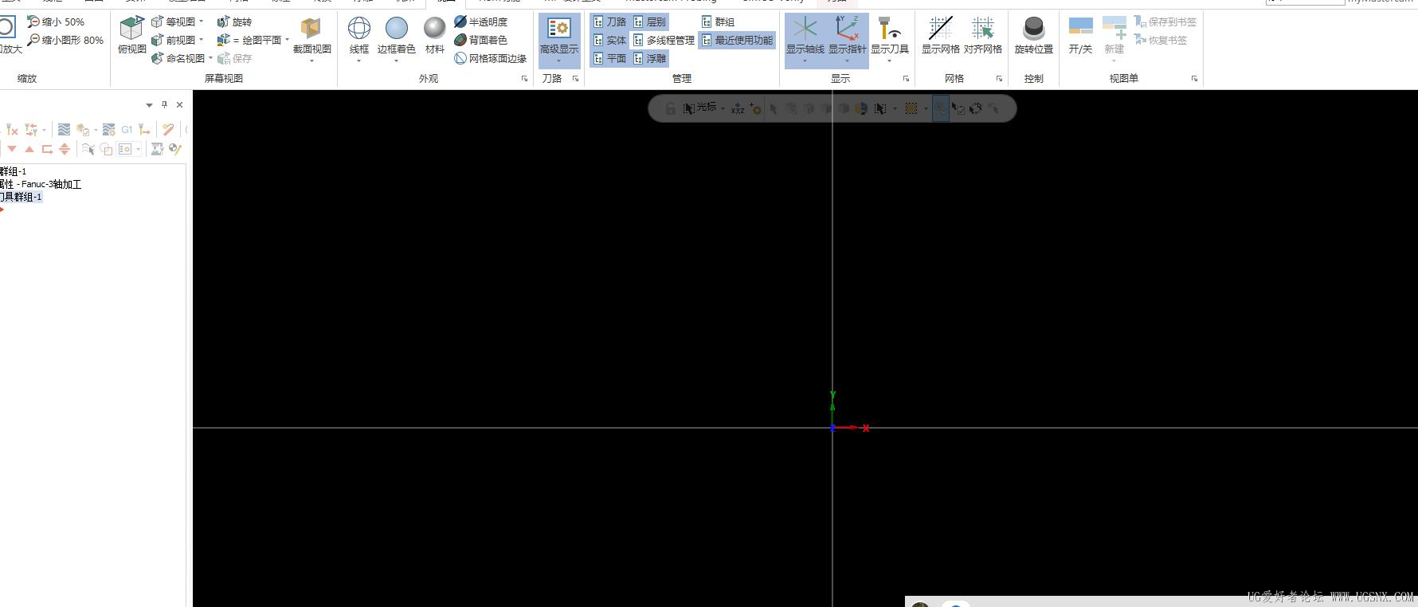Viewport: 1418px width, 607px height.
Task: Click Save to Bookmark (保存到书签)
Action: coord(1165,22)
